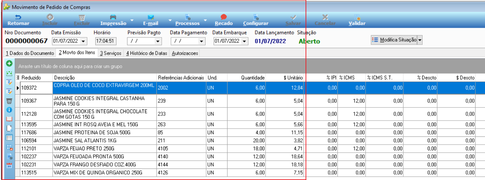Select VAPZA FEIJOADA PRONTA 500G row

[250, 157]
